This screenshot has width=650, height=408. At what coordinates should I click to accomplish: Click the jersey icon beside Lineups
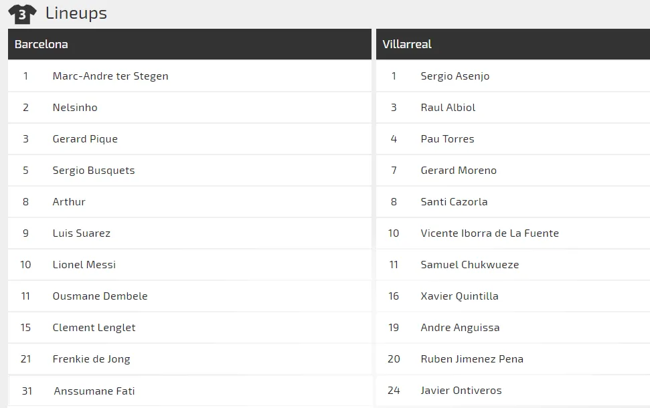point(22,13)
